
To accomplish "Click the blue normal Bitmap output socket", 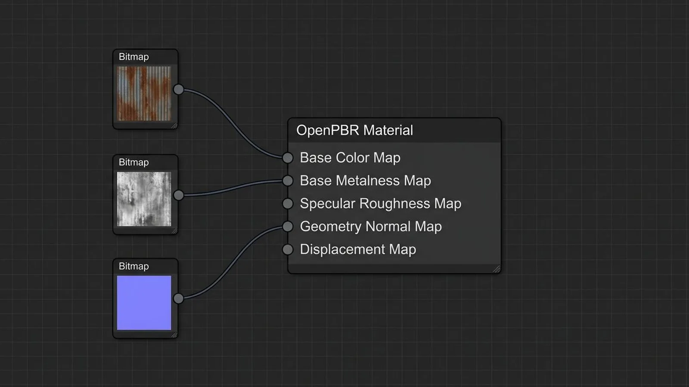I will 178,298.
